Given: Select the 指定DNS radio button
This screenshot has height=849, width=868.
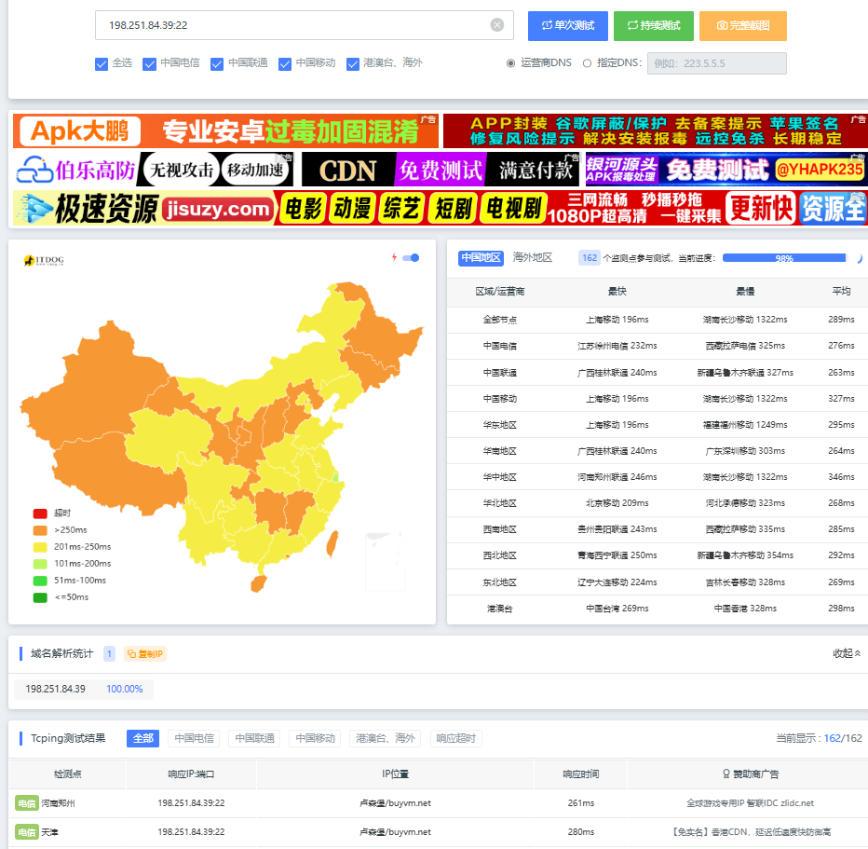Looking at the screenshot, I should click(x=587, y=63).
